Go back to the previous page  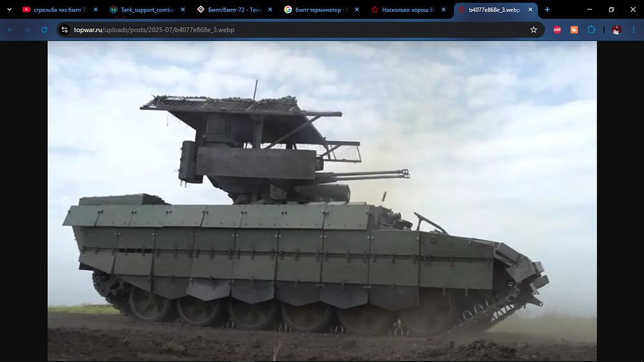coord(10,30)
